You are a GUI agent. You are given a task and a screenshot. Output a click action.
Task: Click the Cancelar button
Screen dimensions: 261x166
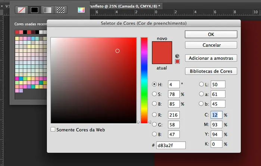pos(211,45)
